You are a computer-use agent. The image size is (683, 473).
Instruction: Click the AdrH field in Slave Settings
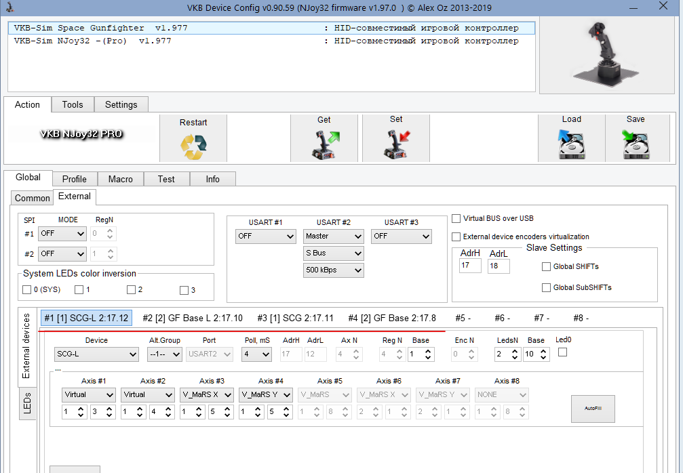pos(470,266)
